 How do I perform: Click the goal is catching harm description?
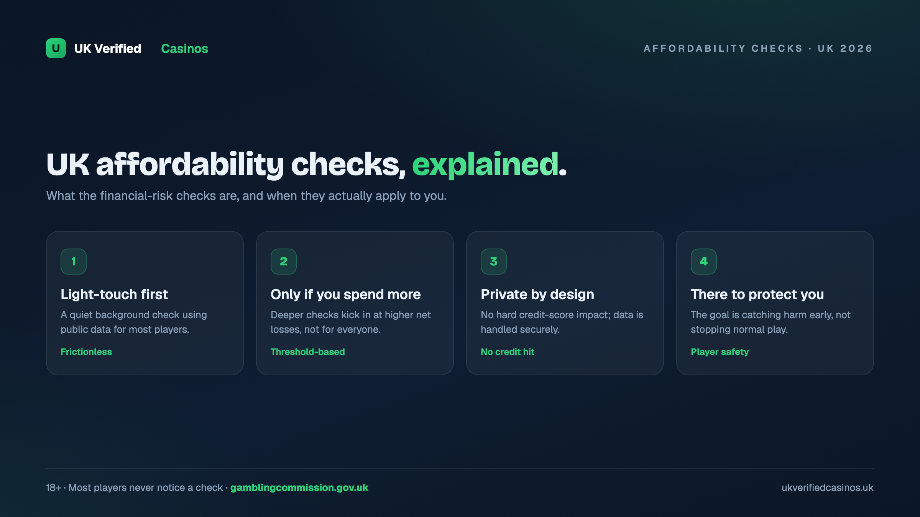[x=770, y=322]
